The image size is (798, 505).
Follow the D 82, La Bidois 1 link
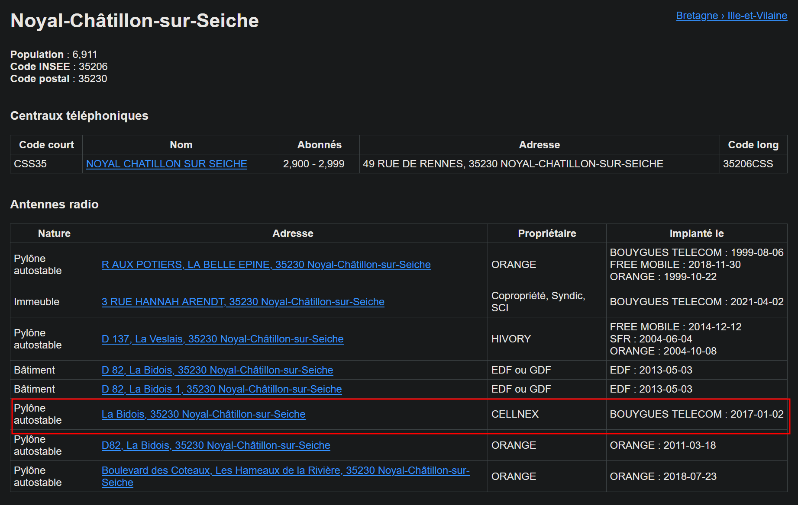[222, 389]
